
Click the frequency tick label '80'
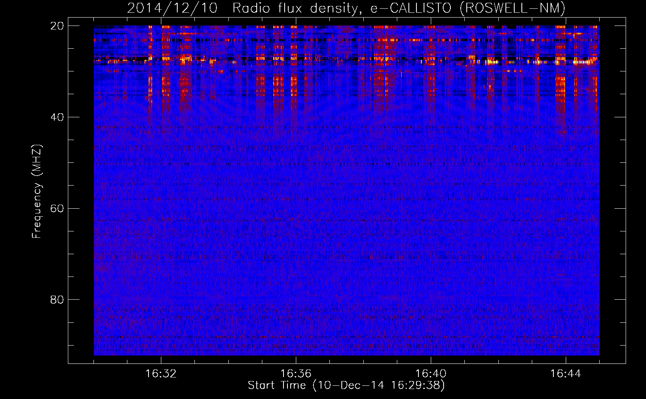tap(57, 300)
